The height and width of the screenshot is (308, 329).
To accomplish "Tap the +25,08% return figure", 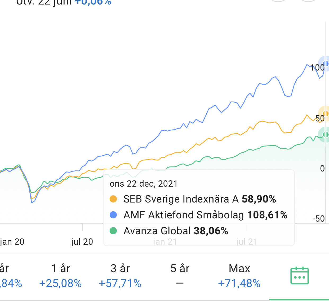I will point(60,283).
